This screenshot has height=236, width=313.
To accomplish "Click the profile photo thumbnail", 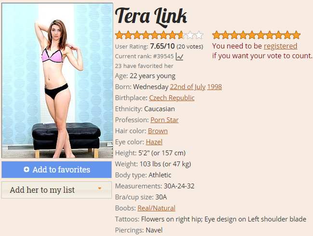I will click(x=57, y=81).
